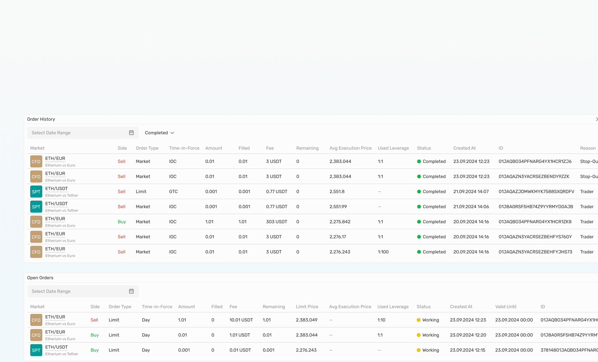Open ETH/USDT link in Open Orders

click(x=56, y=347)
